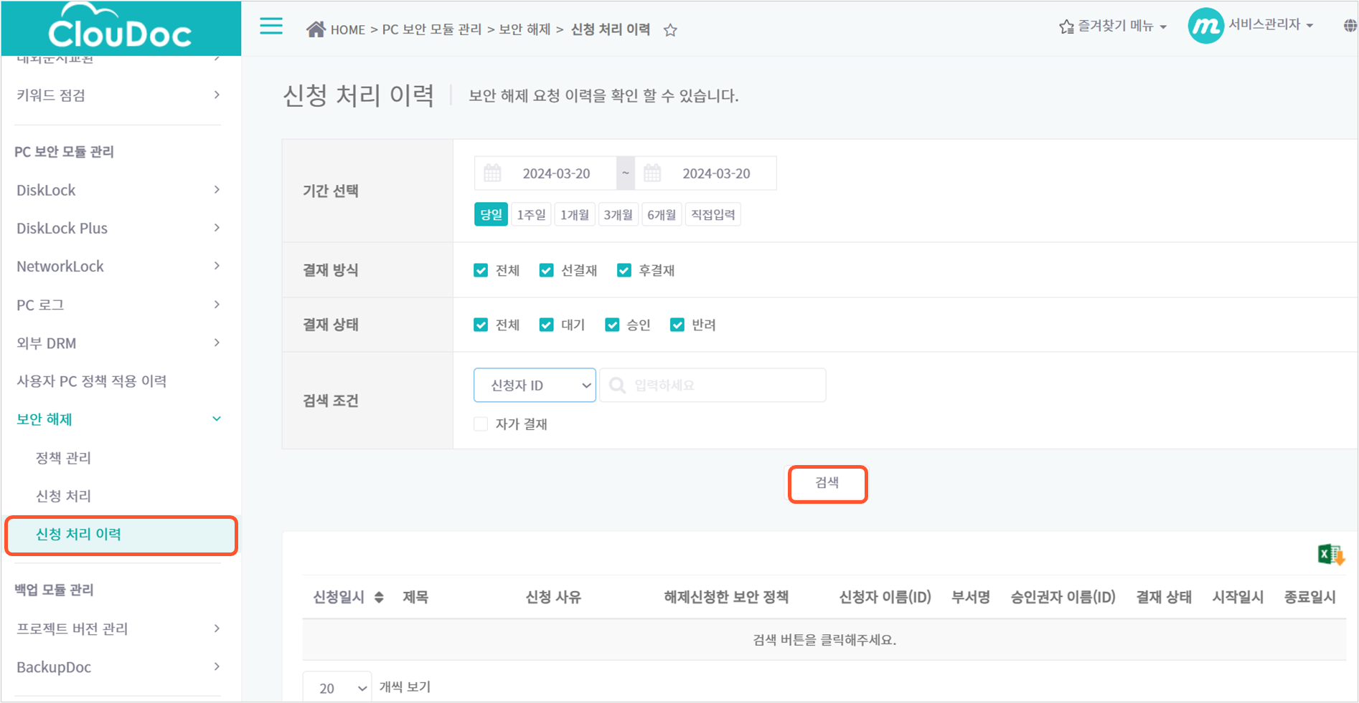This screenshot has height=703, width=1359.
Task: Open the start date calendar icon
Action: tap(492, 173)
